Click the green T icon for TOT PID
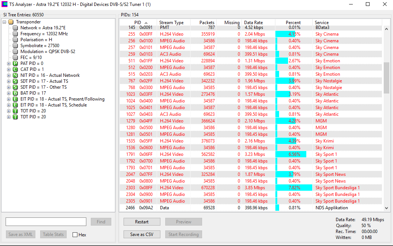This screenshot has width=393, height=246. pyautogui.click(x=15, y=111)
